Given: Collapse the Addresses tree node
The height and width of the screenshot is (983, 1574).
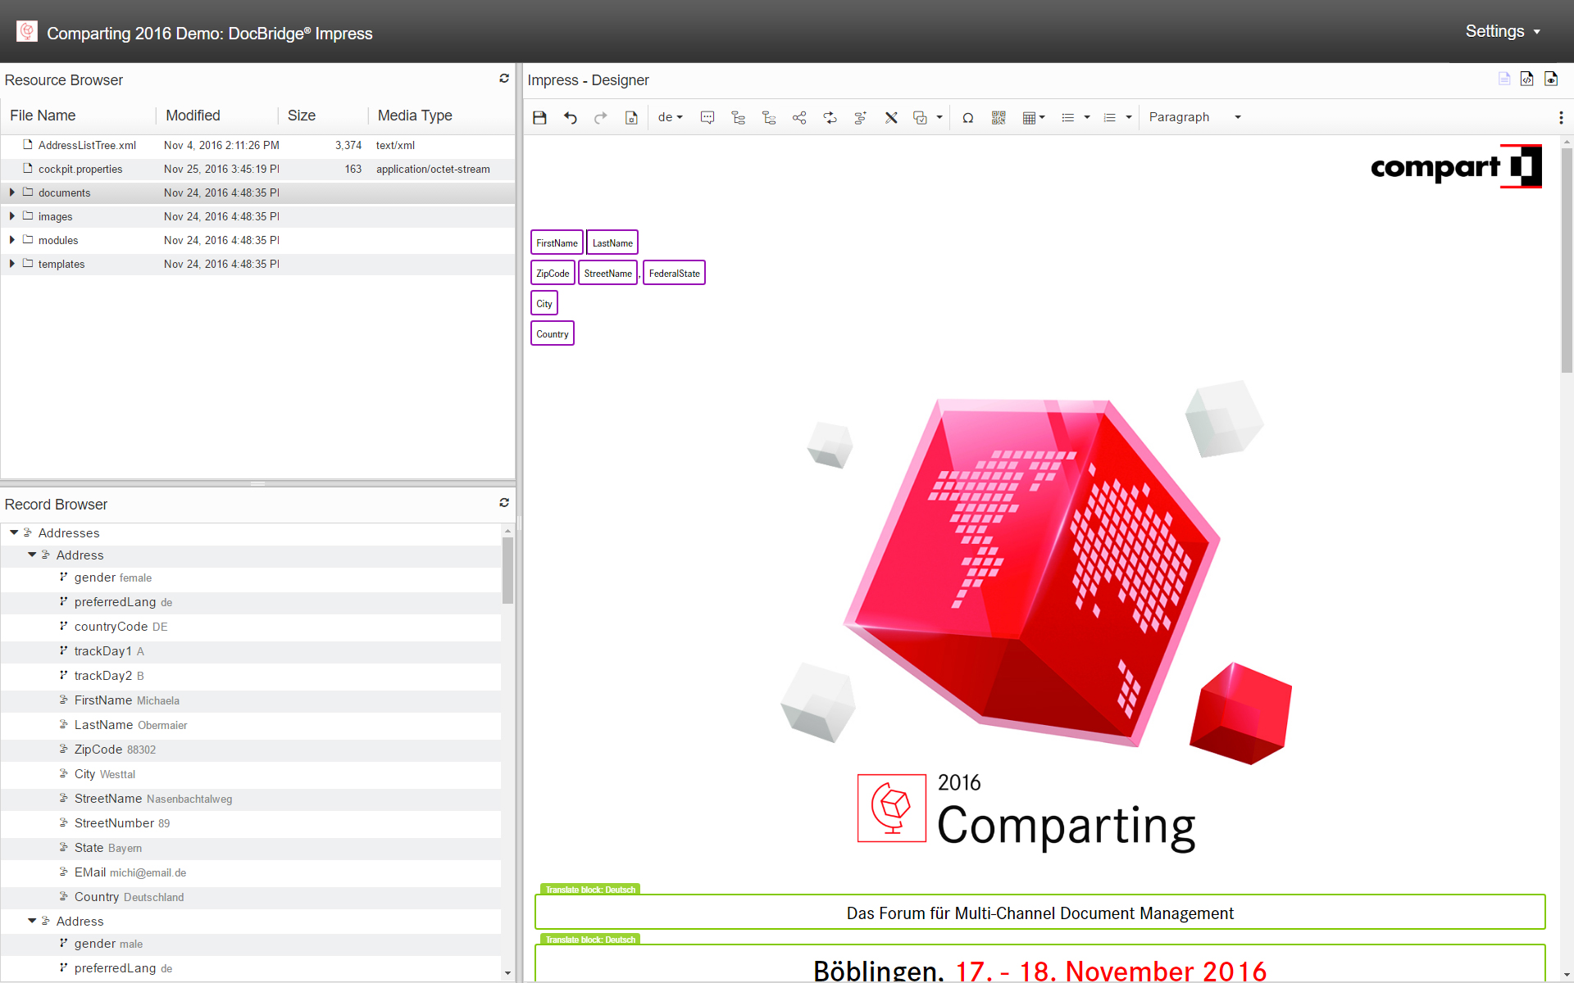Looking at the screenshot, I should point(13,532).
